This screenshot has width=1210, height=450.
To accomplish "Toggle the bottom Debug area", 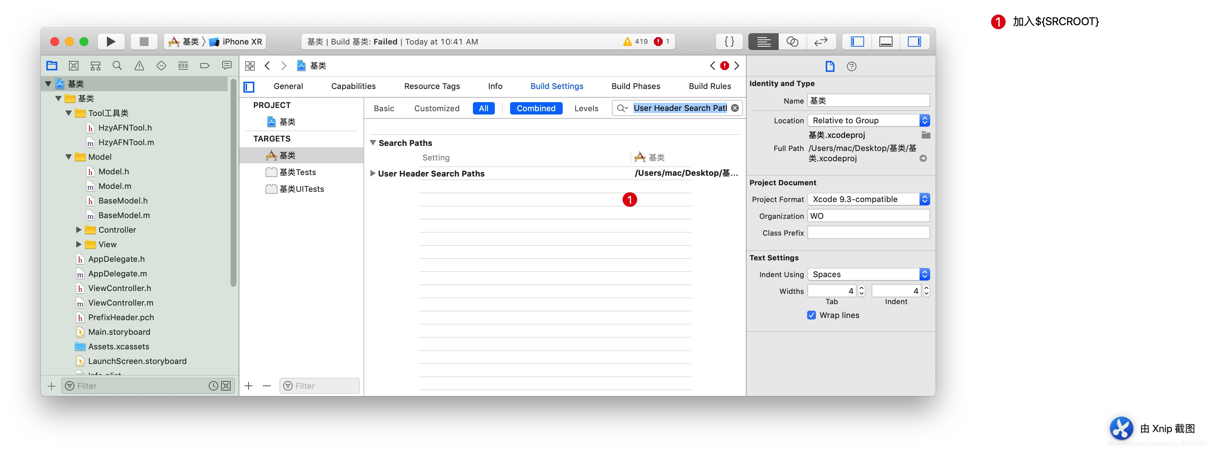I will point(885,42).
